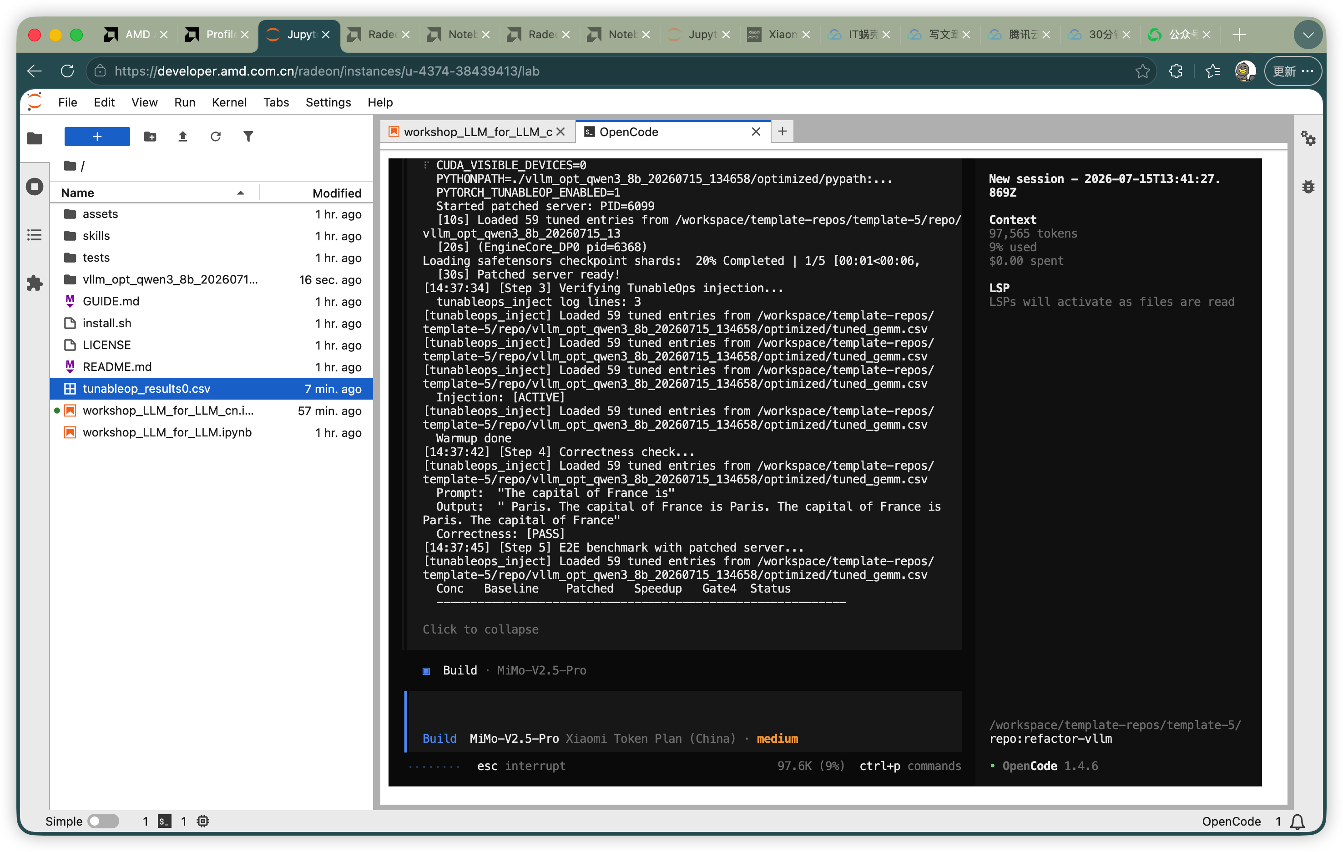Open the browser tab search dropdown
The height and width of the screenshot is (852, 1343).
click(1308, 35)
